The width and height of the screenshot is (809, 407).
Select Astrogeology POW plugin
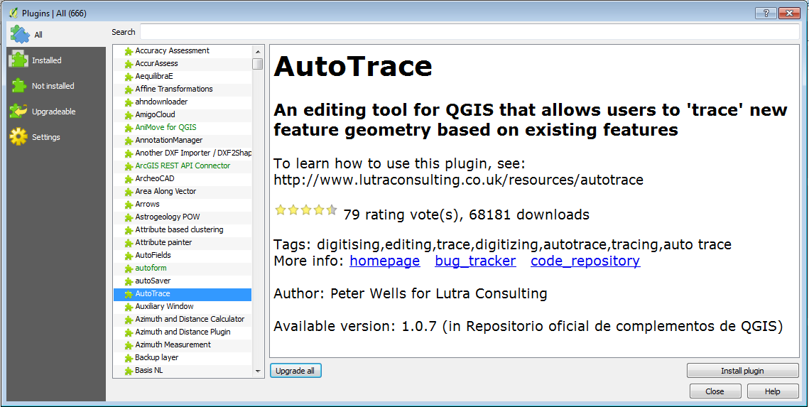183,217
